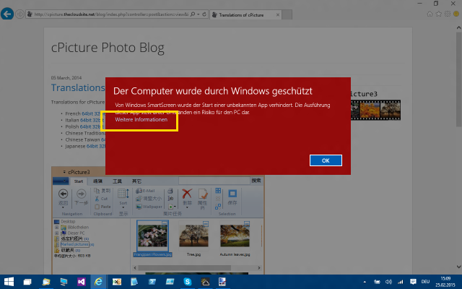Launch Visual Studio from the taskbar
This screenshot has width=462, height=289.
pyautogui.click(x=80, y=282)
